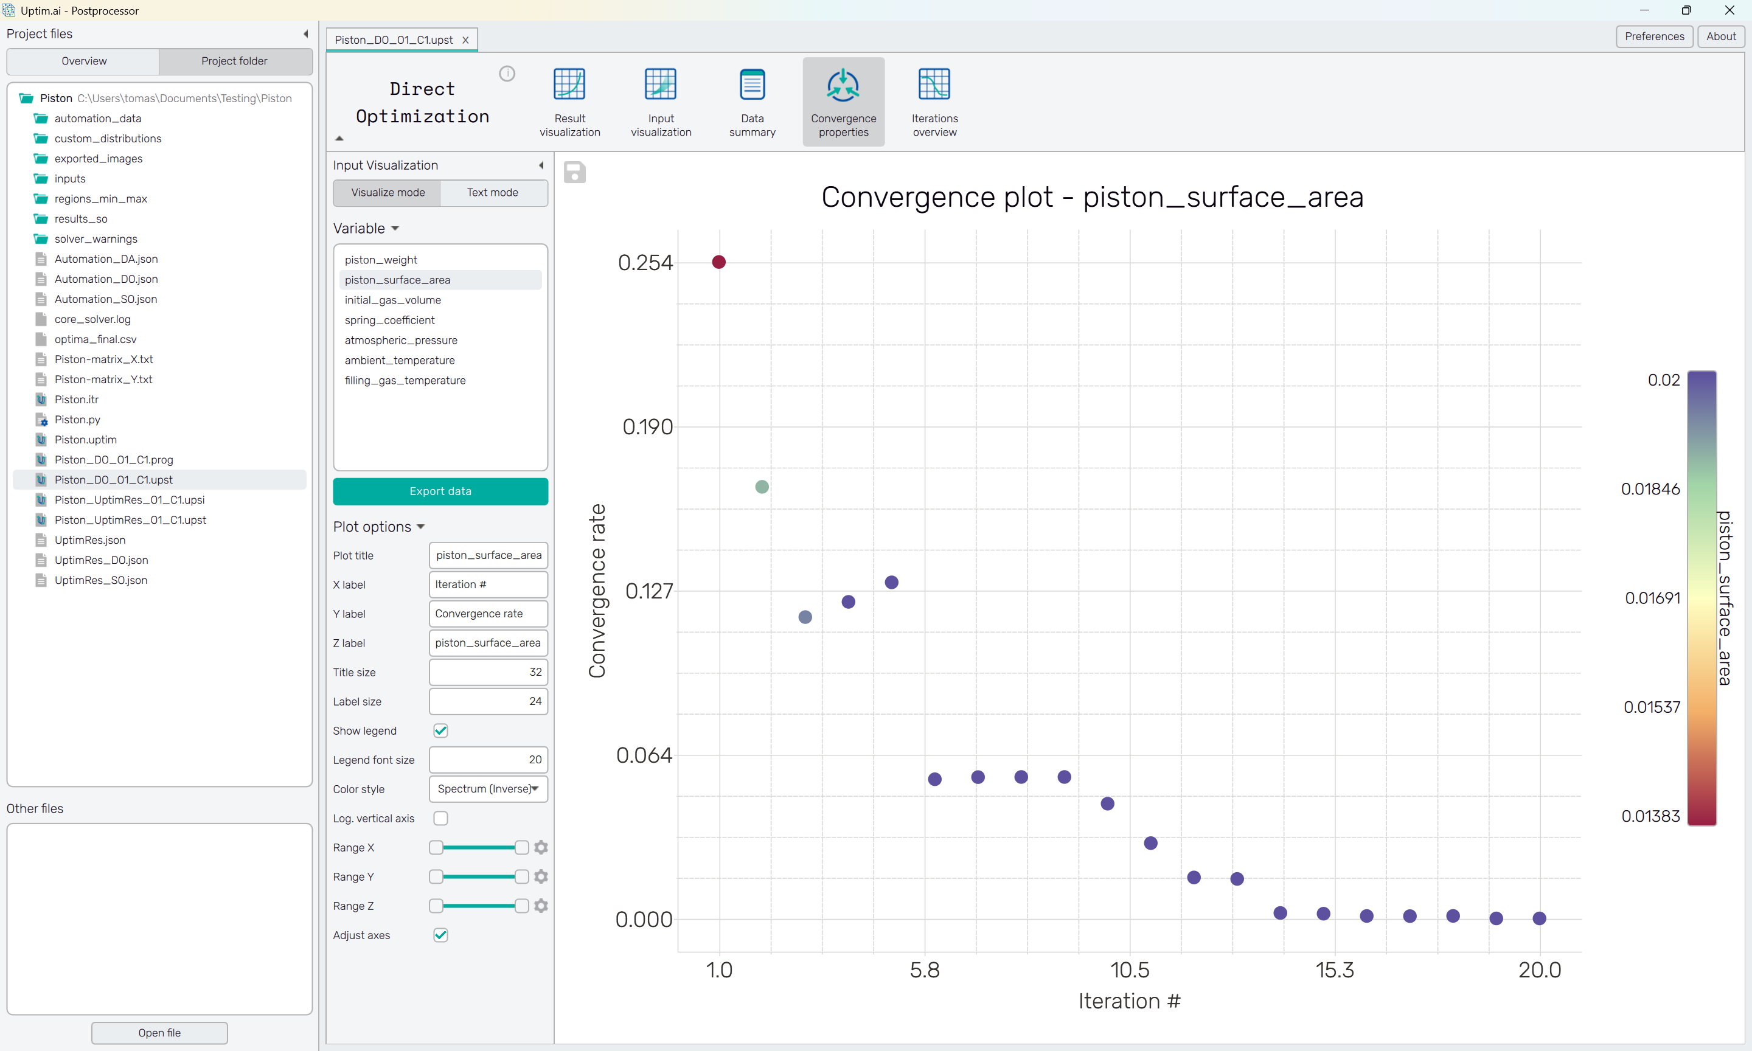1752x1051 pixels.
Task: Click the Export data button
Action: pyautogui.click(x=440, y=491)
